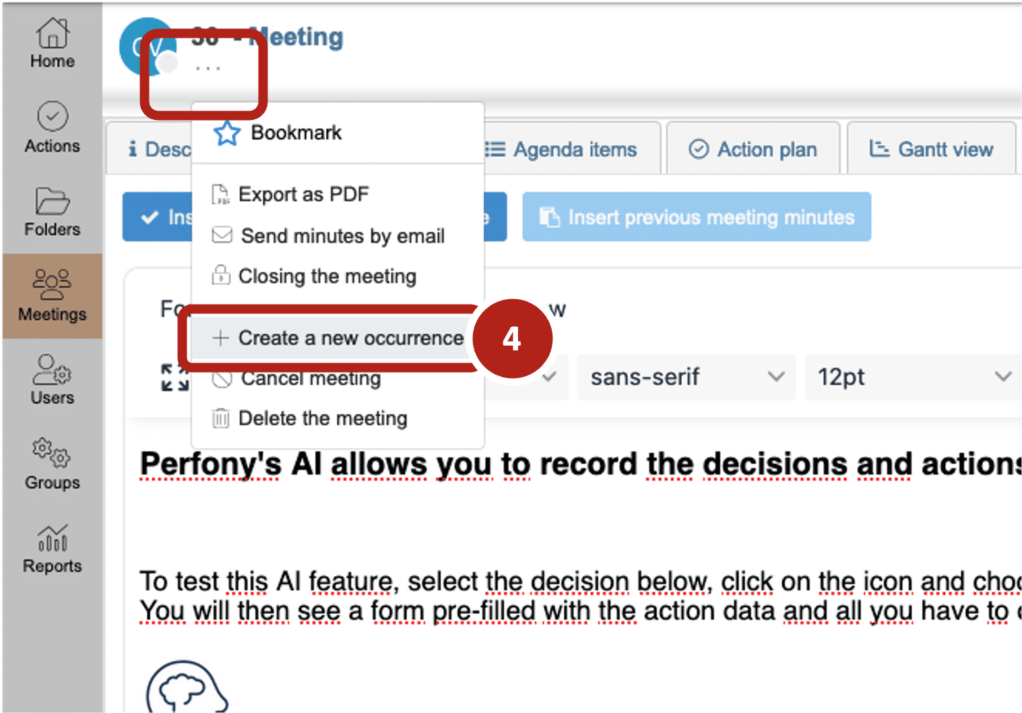Go to Actions in the sidebar

tap(52, 127)
